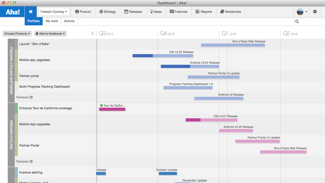The height and width of the screenshot is (183, 325).
Task: Click the Q2 2016 header
Action: click(290, 33)
